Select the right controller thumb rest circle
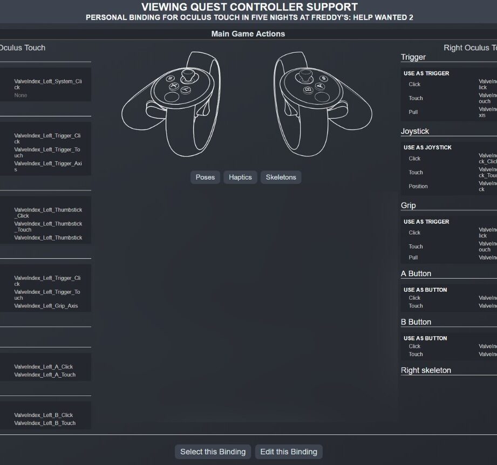Viewport: 497px width, 465px height. click(x=322, y=97)
